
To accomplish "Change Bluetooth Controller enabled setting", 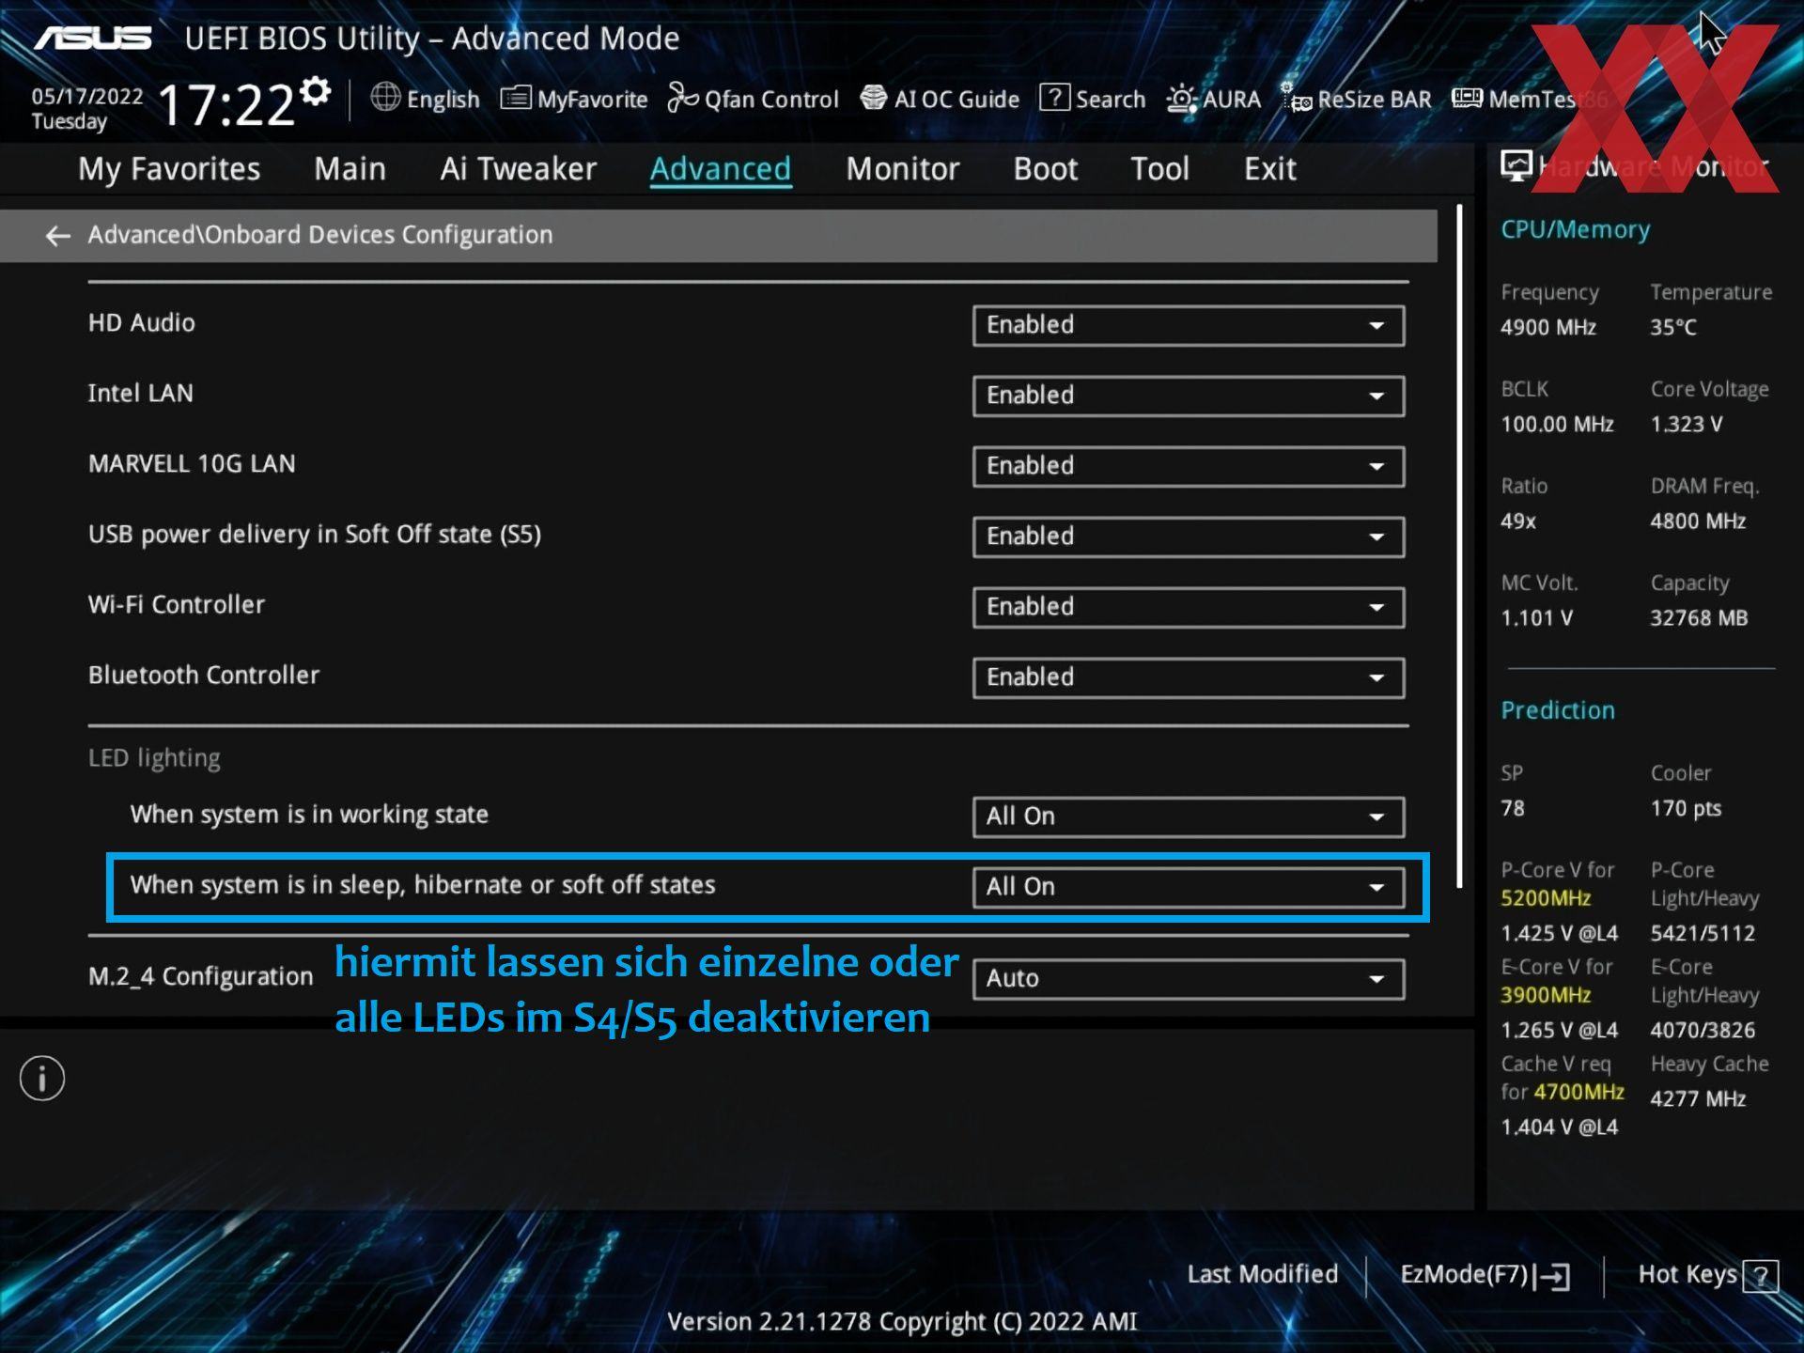I will tap(1188, 677).
